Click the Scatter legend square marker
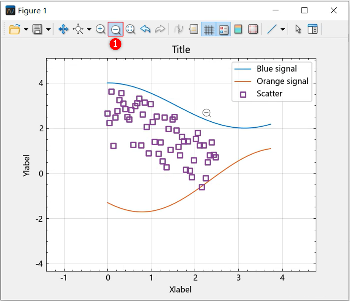Viewport: 350px width, 301px height. pyautogui.click(x=243, y=94)
